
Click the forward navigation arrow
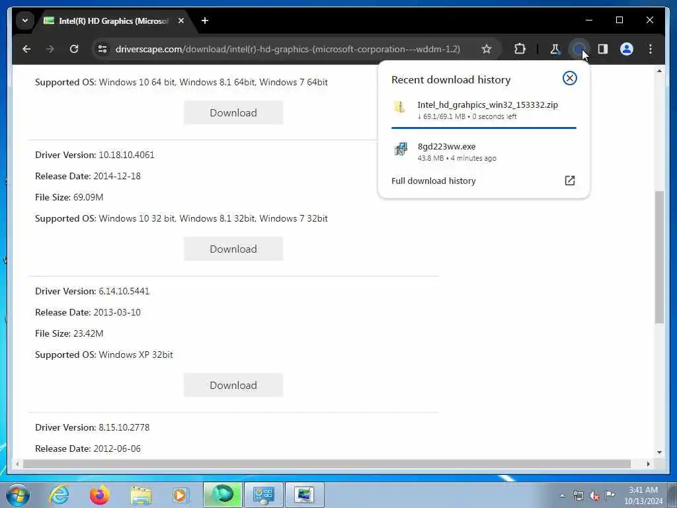(x=50, y=49)
